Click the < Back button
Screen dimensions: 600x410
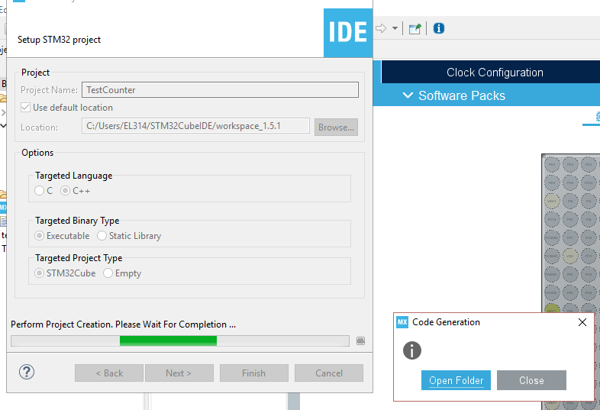pos(109,373)
